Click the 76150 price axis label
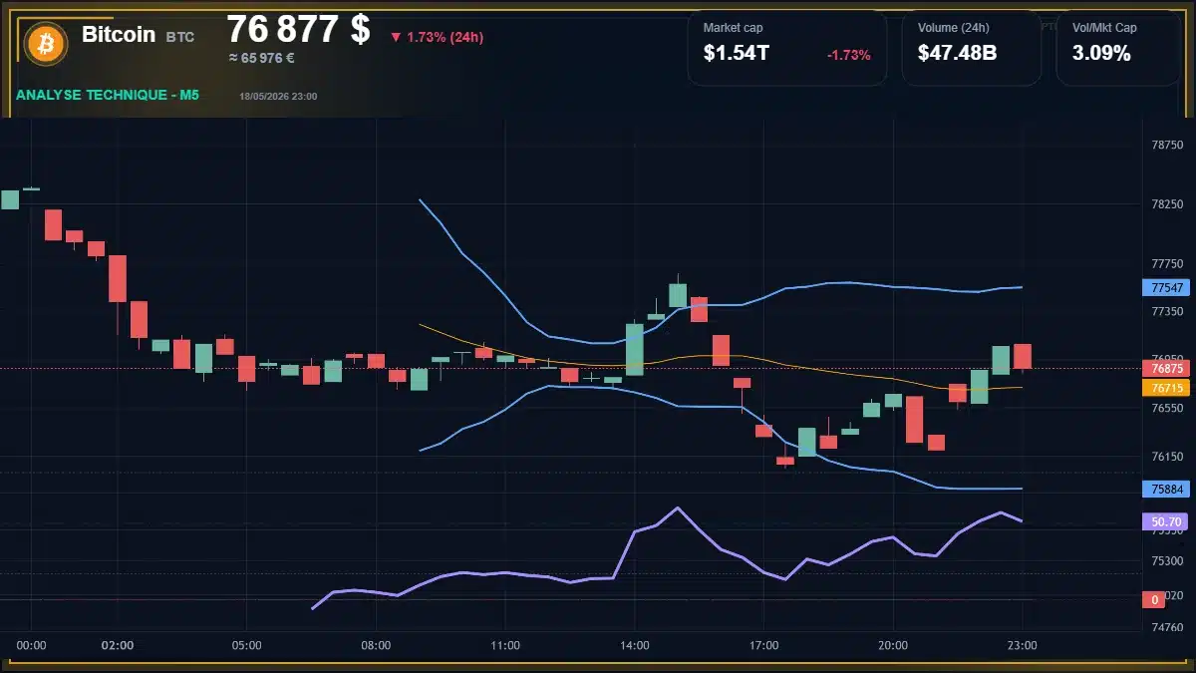 tap(1167, 457)
